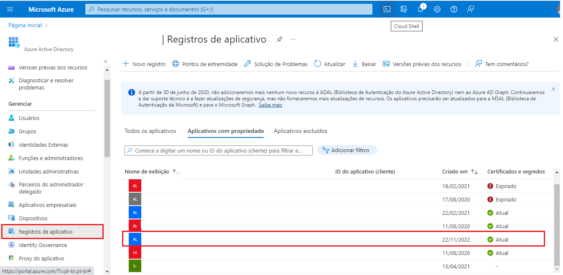Click Atual status of 22/11/2022 row

[498, 239]
